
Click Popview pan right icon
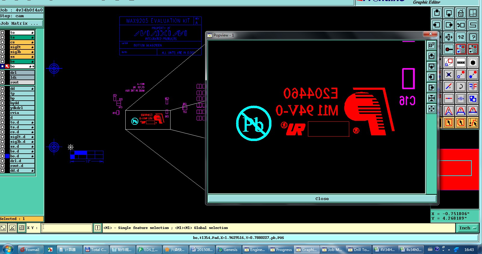pyautogui.click(x=432, y=87)
